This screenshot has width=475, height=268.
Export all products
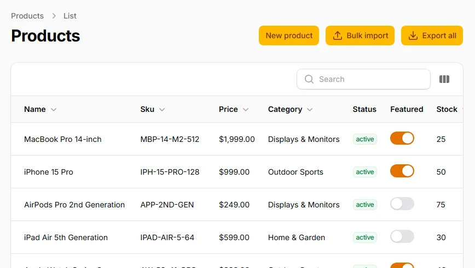tap(432, 35)
